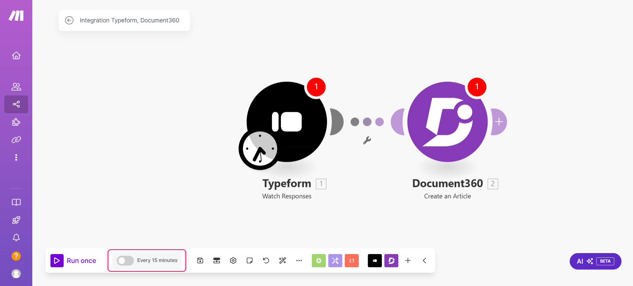The image size is (633, 286).
Task: Open the Team section icon
Action: click(x=16, y=87)
